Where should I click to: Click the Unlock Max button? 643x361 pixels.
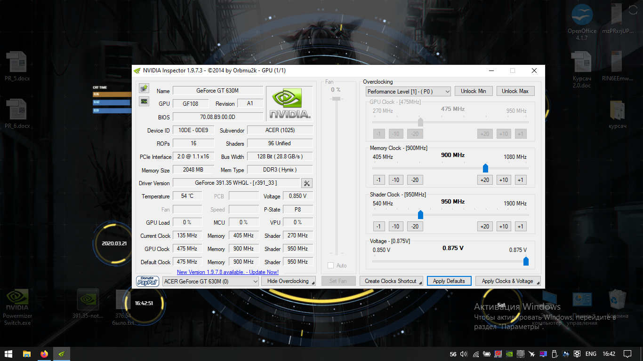click(515, 91)
